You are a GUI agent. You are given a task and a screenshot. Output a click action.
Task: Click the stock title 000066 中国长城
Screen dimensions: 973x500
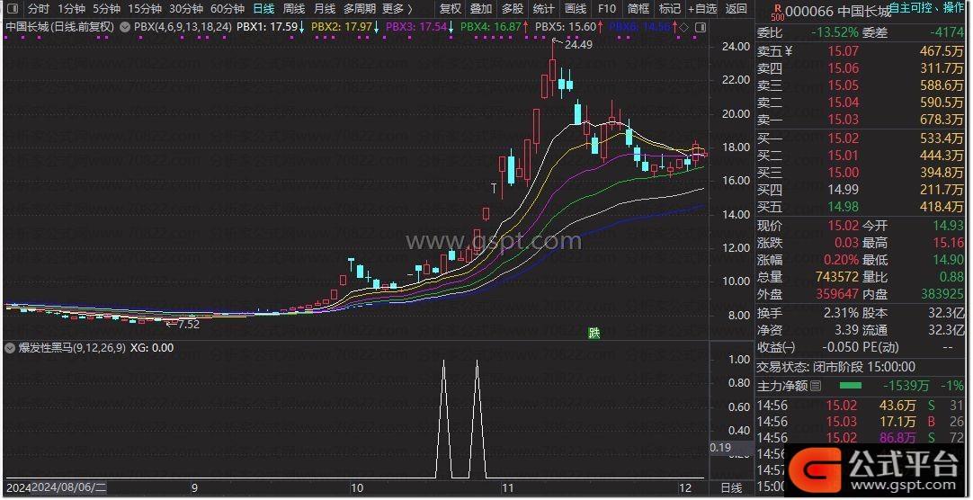[x=838, y=11]
